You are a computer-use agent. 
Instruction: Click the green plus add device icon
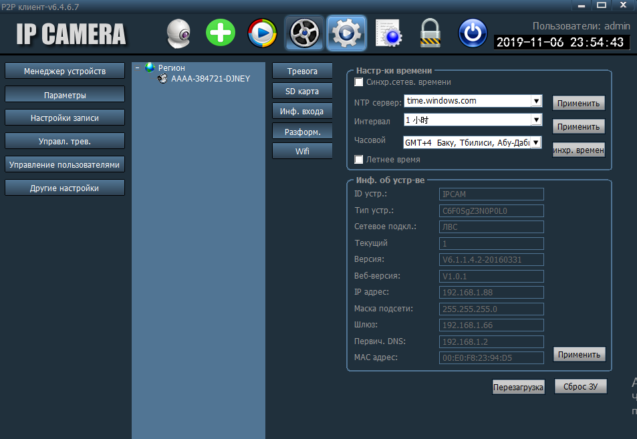coord(221,33)
